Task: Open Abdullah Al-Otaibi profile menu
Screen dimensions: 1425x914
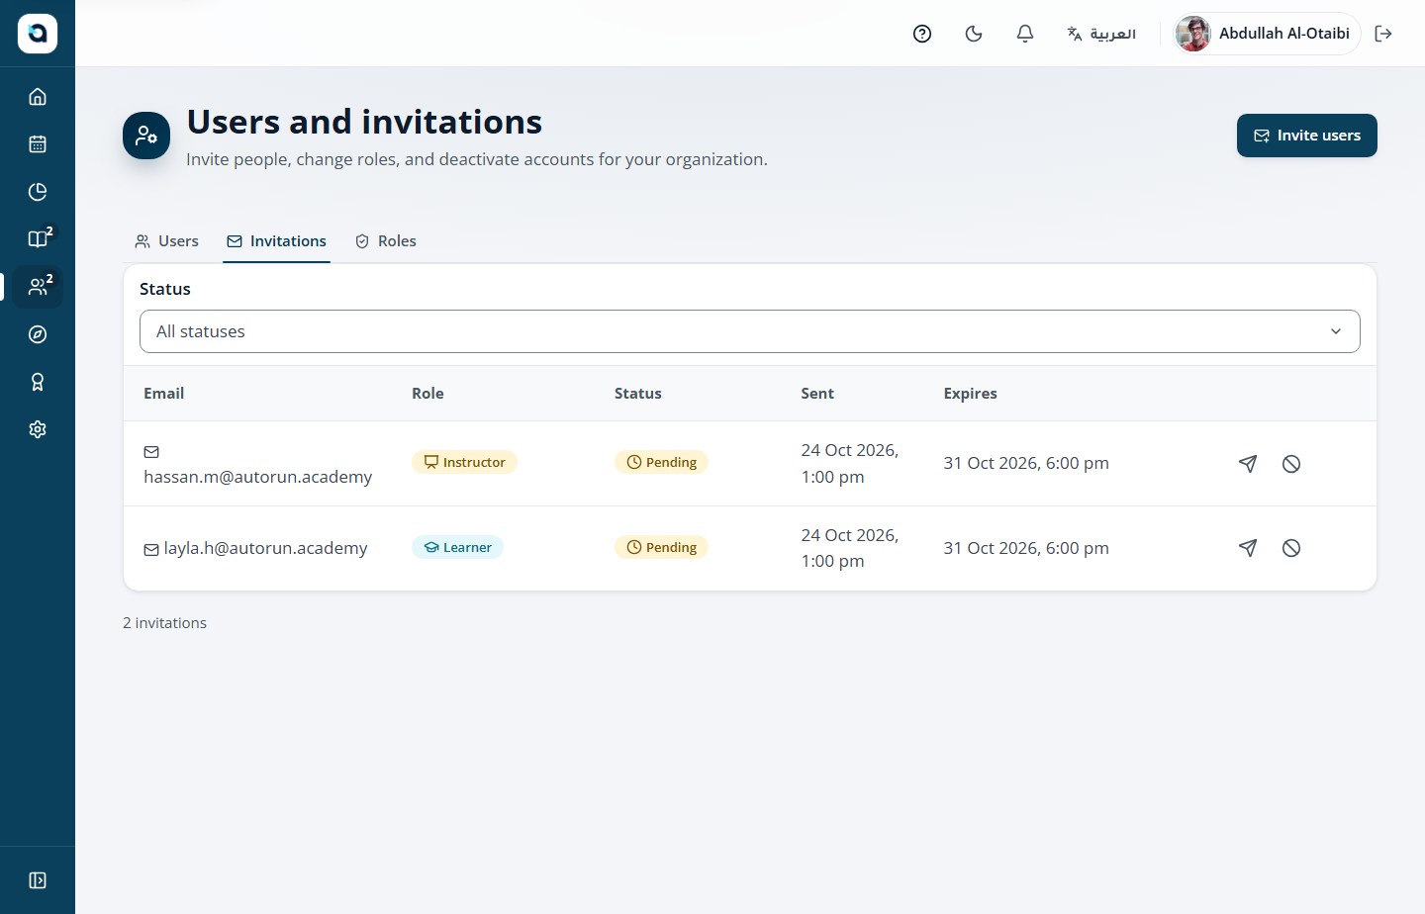Action: point(1267,34)
